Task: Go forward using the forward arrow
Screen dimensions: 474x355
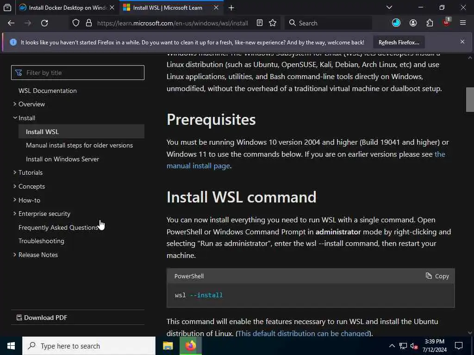Action: (28, 23)
